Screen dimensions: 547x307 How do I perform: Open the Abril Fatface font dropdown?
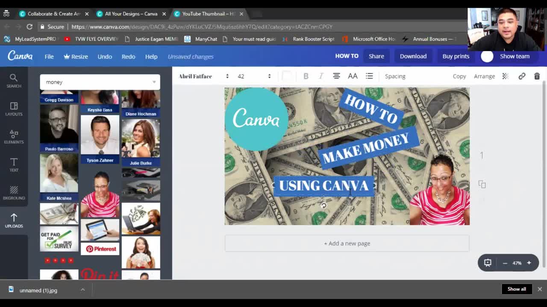tap(204, 76)
